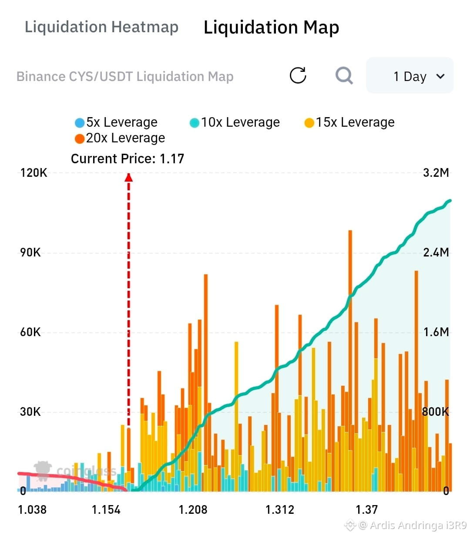This screenshot has height=536, width=470.
Task: Click the 1.6M right axis label
Action: (436, 332)
